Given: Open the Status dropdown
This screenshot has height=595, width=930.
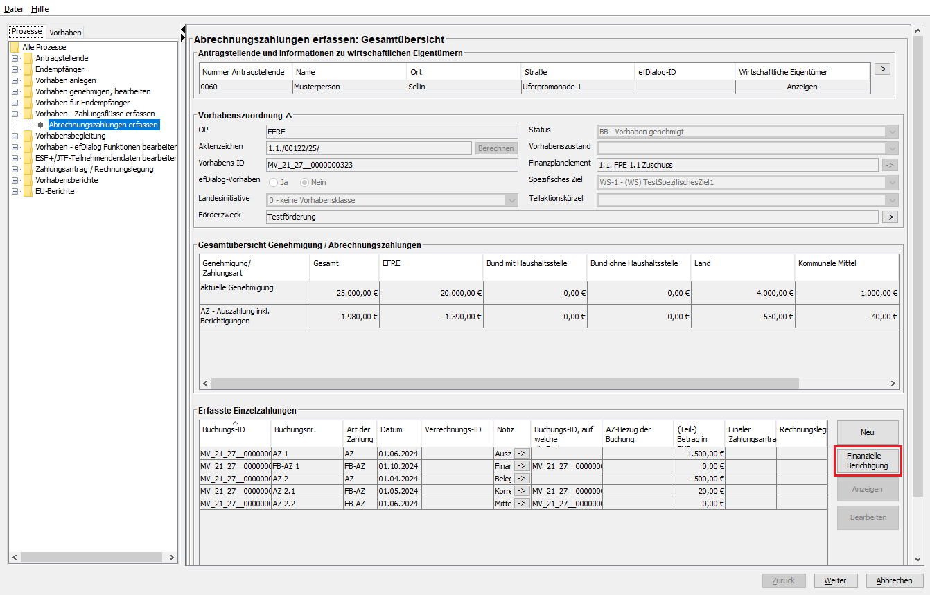Looking at the screenshot, I should click(x=891, y=132).
